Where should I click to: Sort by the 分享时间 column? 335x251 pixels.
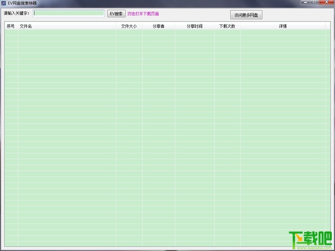point(194,26)
